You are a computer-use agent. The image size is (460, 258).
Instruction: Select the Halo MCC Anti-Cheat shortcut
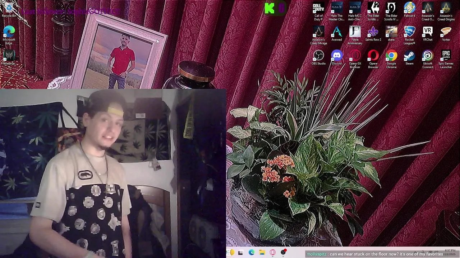355,12
